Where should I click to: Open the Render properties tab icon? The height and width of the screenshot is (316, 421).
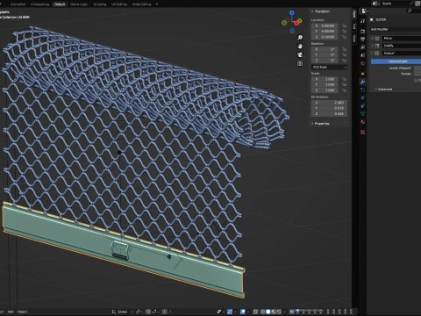tap(363, 31)
